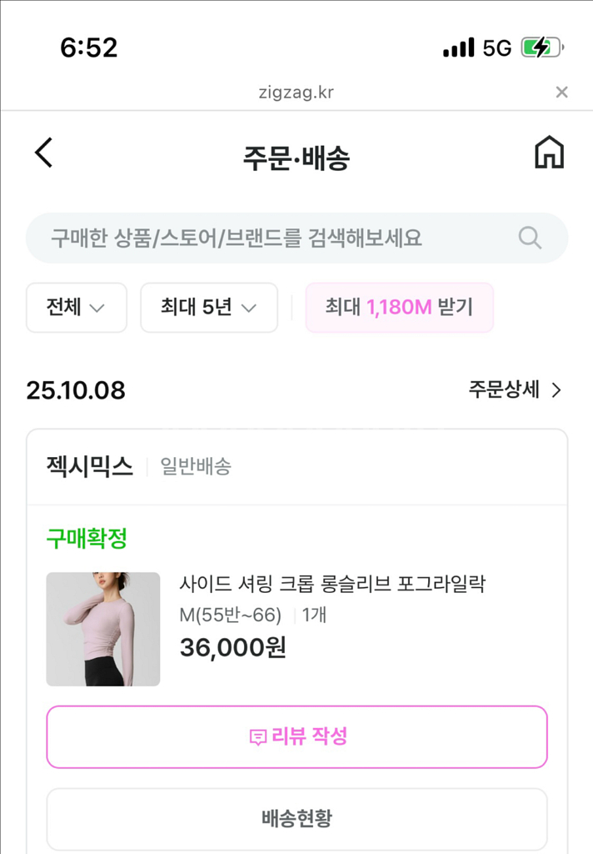Open the 전체 filter dropdown
Image resolution: width=593 pixels, height=854 pixels.
76,308
